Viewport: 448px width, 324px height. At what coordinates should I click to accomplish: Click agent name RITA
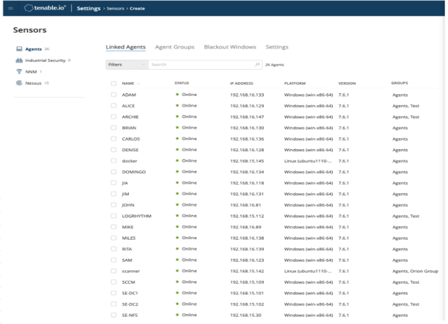[x=127, y=249]
